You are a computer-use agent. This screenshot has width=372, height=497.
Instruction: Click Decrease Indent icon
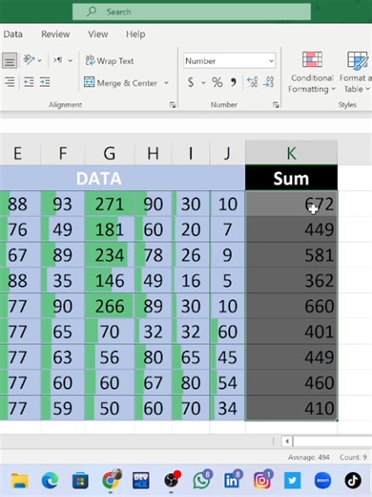[29, 82]
